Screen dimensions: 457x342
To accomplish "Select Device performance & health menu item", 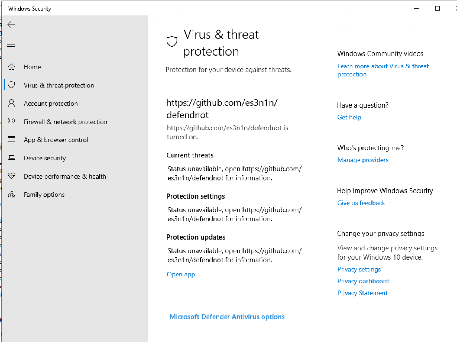I will click(65, 176).
